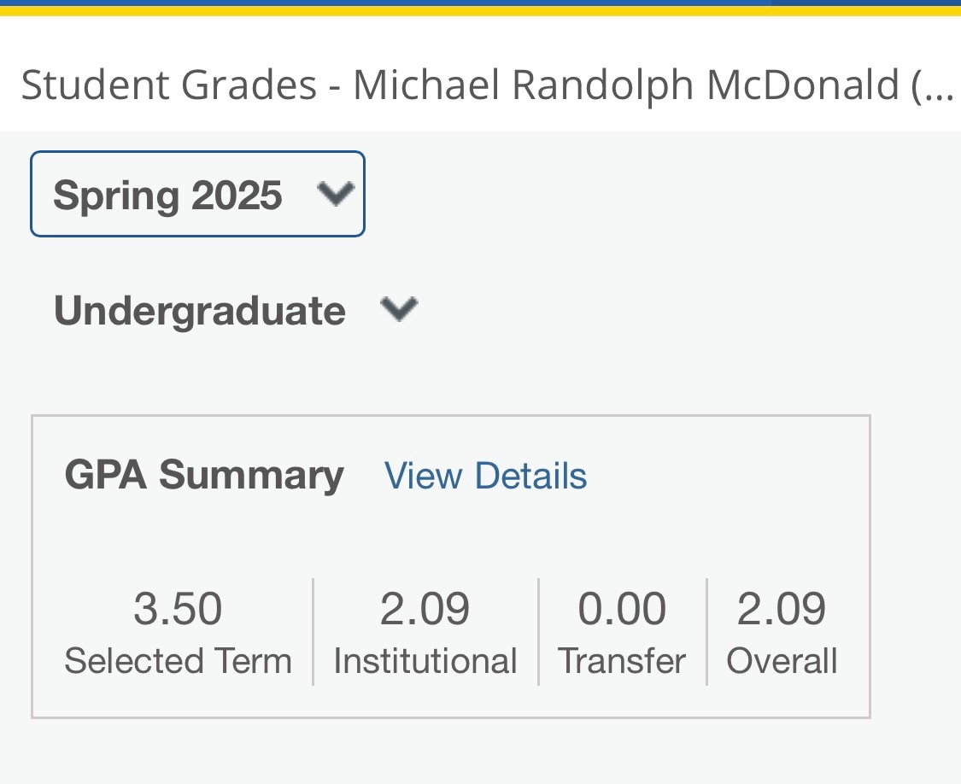Click the chevron icon next to Undergraduate
Image resolution: width=961 pixels, height=784 pixels.
tap(398, 308)
